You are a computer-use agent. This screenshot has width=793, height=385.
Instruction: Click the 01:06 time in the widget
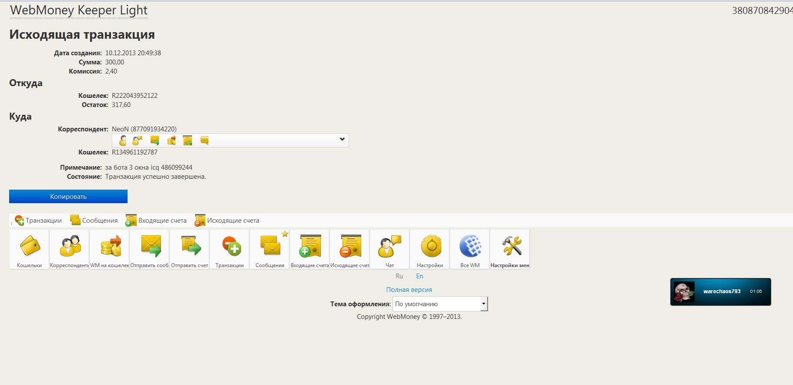[756, 291]
